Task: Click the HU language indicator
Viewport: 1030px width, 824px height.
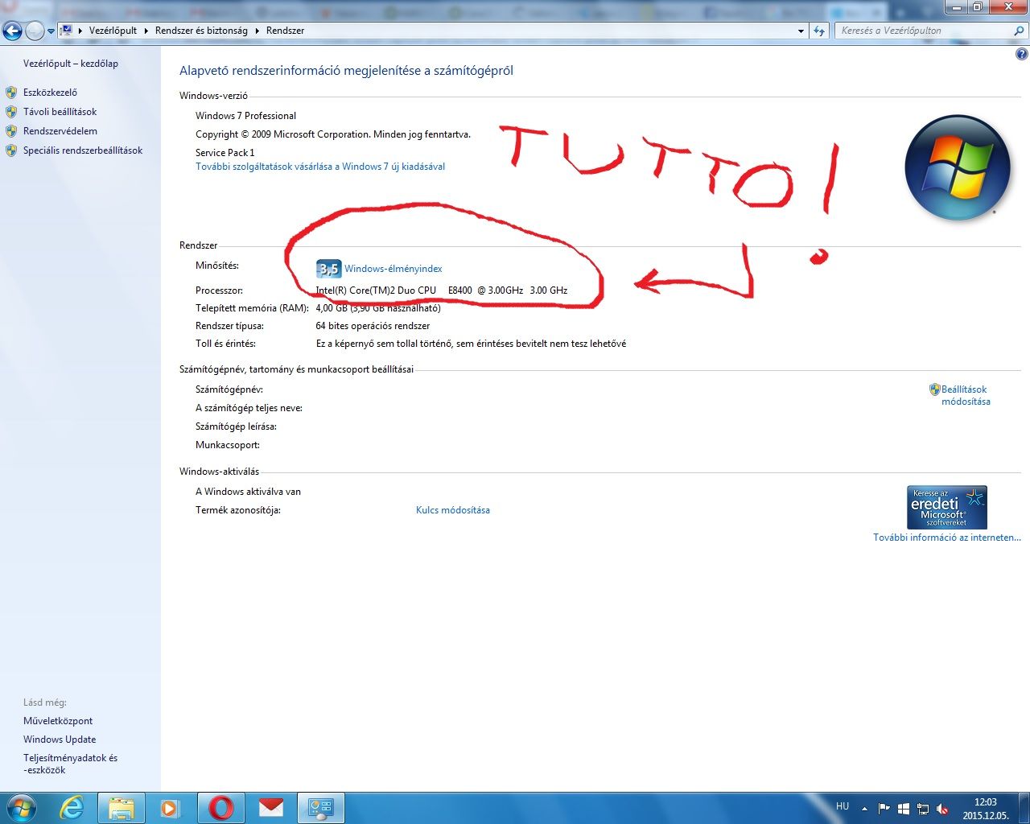Action: click(x=843, y=806)
